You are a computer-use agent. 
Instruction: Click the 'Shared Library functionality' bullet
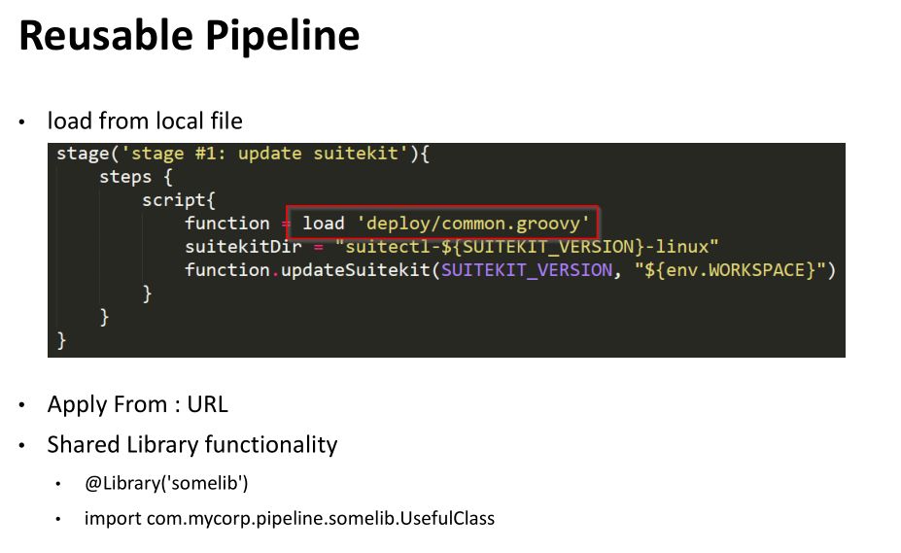point(192,445)
